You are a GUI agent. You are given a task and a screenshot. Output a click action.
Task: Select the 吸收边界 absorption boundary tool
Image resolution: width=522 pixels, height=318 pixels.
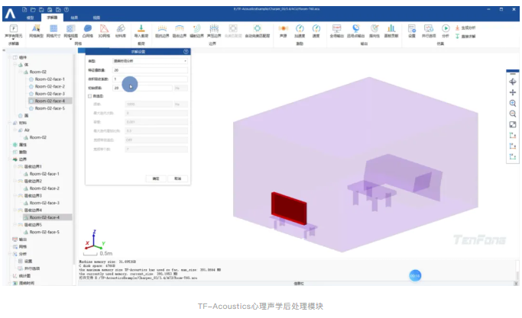tap(180, 28)
